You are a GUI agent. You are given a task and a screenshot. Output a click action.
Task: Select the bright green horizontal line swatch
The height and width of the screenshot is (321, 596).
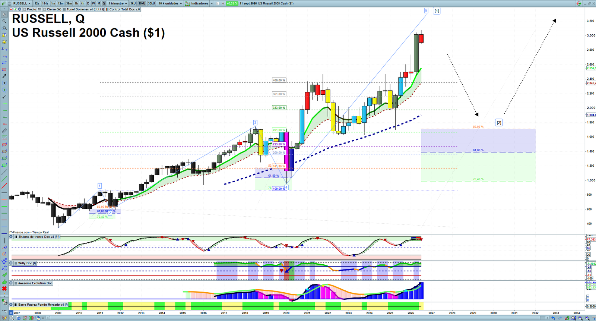(x=4, y=206)
